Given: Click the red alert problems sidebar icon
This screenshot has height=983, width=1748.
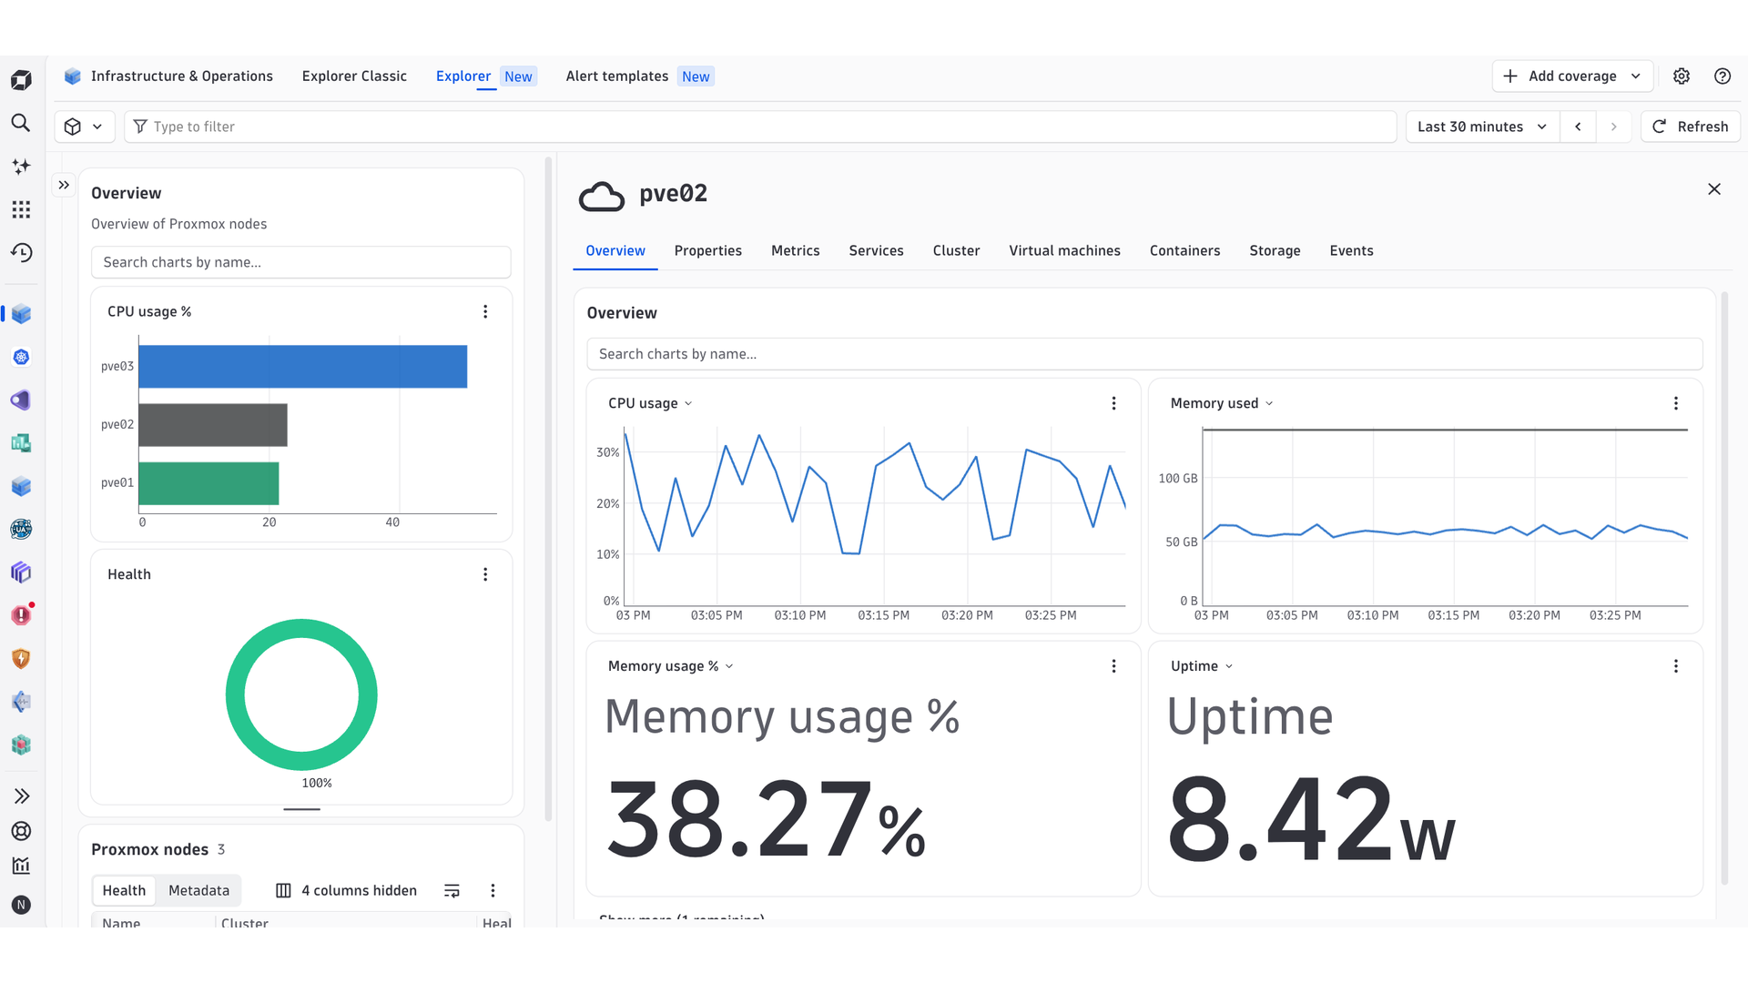Looking at the screenshot, I should (21, 615).
